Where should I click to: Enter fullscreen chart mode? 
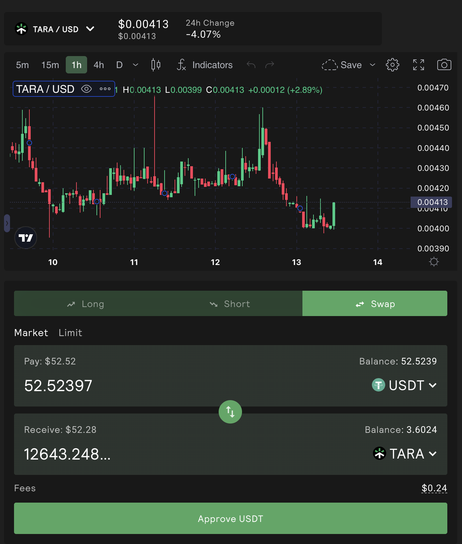pyautogui.click(x=419, y=65)
